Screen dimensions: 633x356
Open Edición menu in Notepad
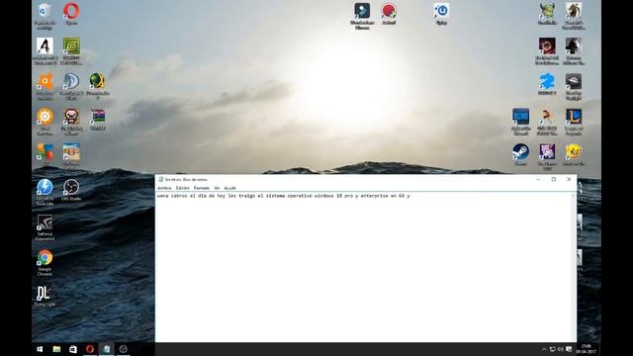tap(182, 188)
